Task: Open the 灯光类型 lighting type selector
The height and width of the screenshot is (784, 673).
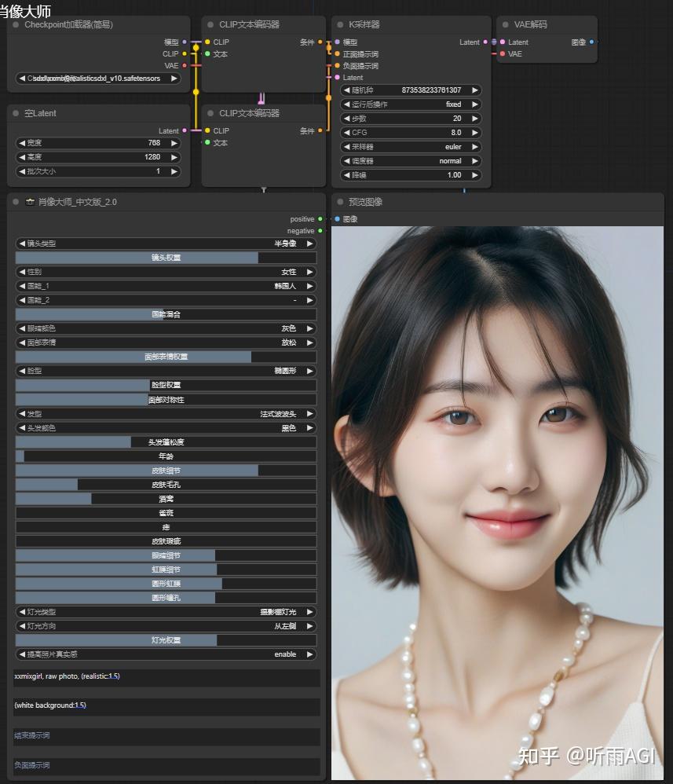Action: pos(166,612)
